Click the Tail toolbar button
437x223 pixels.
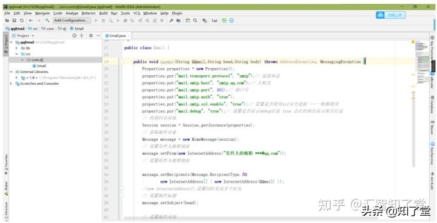coord(214,21)
